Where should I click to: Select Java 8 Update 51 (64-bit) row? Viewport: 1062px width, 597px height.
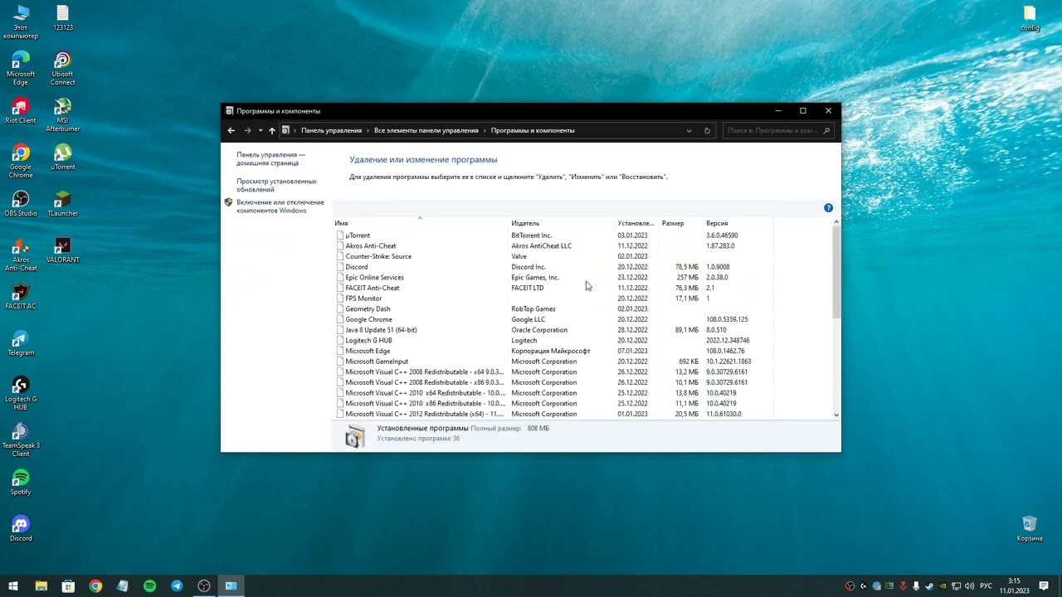click(x=553, y=330)
